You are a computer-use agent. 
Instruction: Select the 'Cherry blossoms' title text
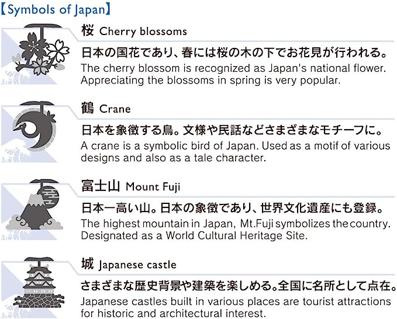[x=143, y=32]
